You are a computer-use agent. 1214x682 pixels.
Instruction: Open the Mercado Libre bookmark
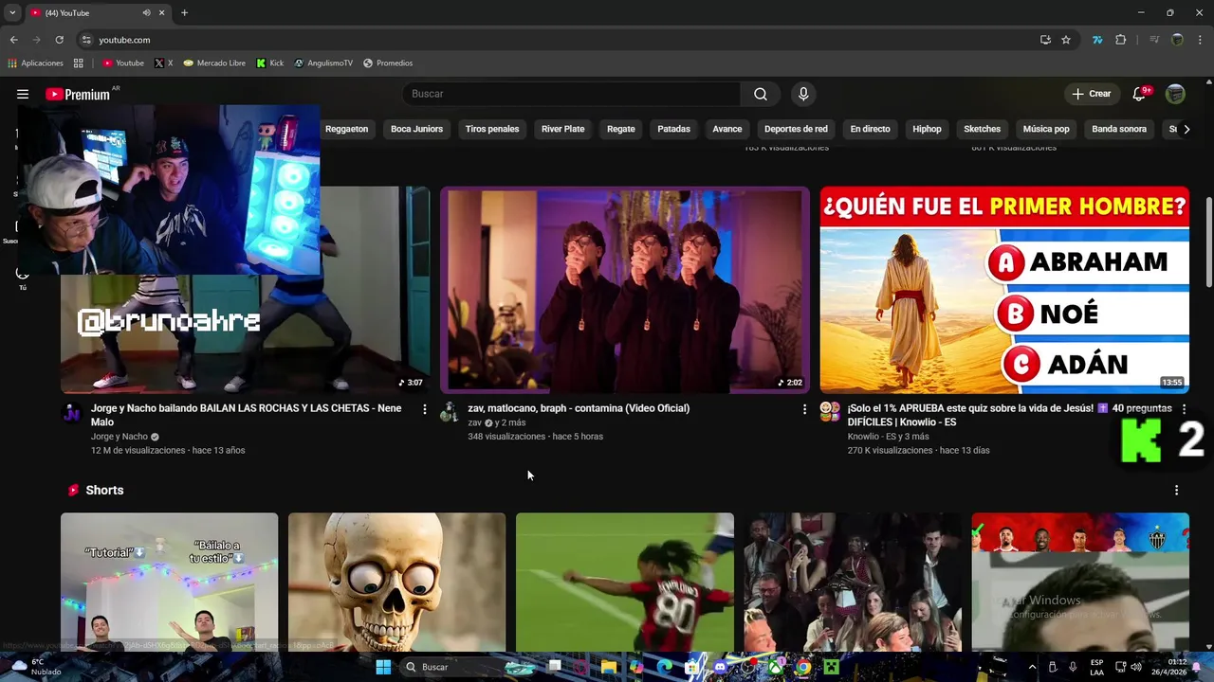coord(214,63)
